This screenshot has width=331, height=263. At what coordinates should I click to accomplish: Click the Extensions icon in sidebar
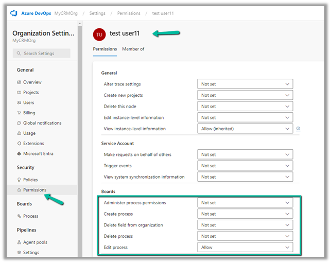click(19, 144)
